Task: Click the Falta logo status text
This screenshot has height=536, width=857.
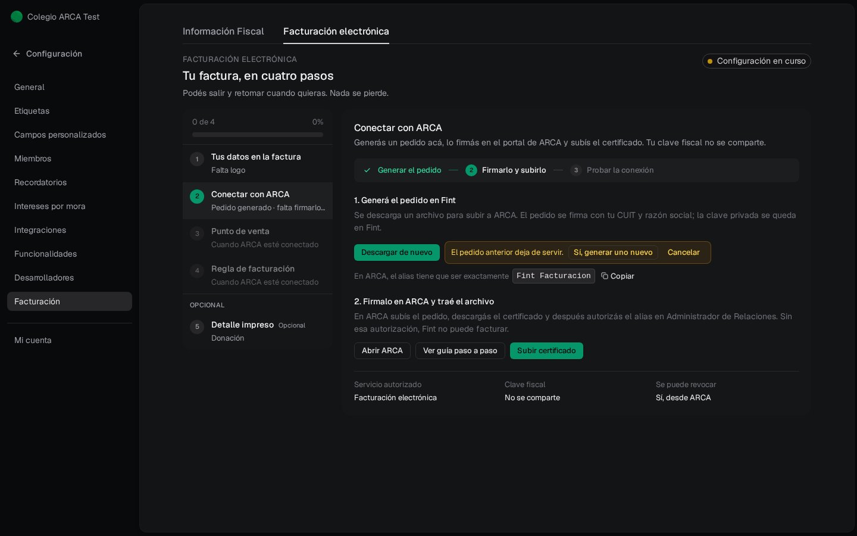Action: point(228,170)
